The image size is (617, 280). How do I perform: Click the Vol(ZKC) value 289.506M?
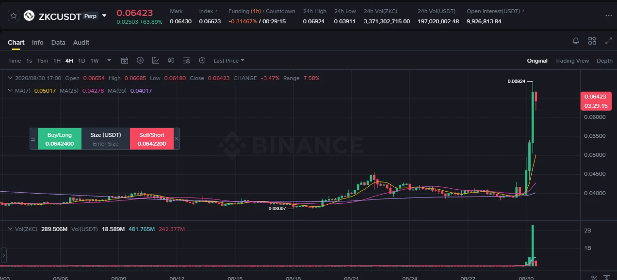[54, 229]
